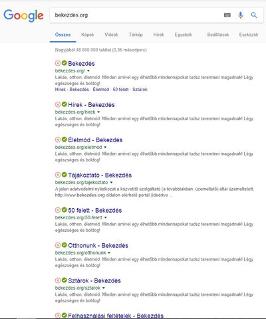Click green checkmark beside Hírek - Bekezdés
This screenshot has width=266, height=319.
pyautogui.click(x=64, y=104)
